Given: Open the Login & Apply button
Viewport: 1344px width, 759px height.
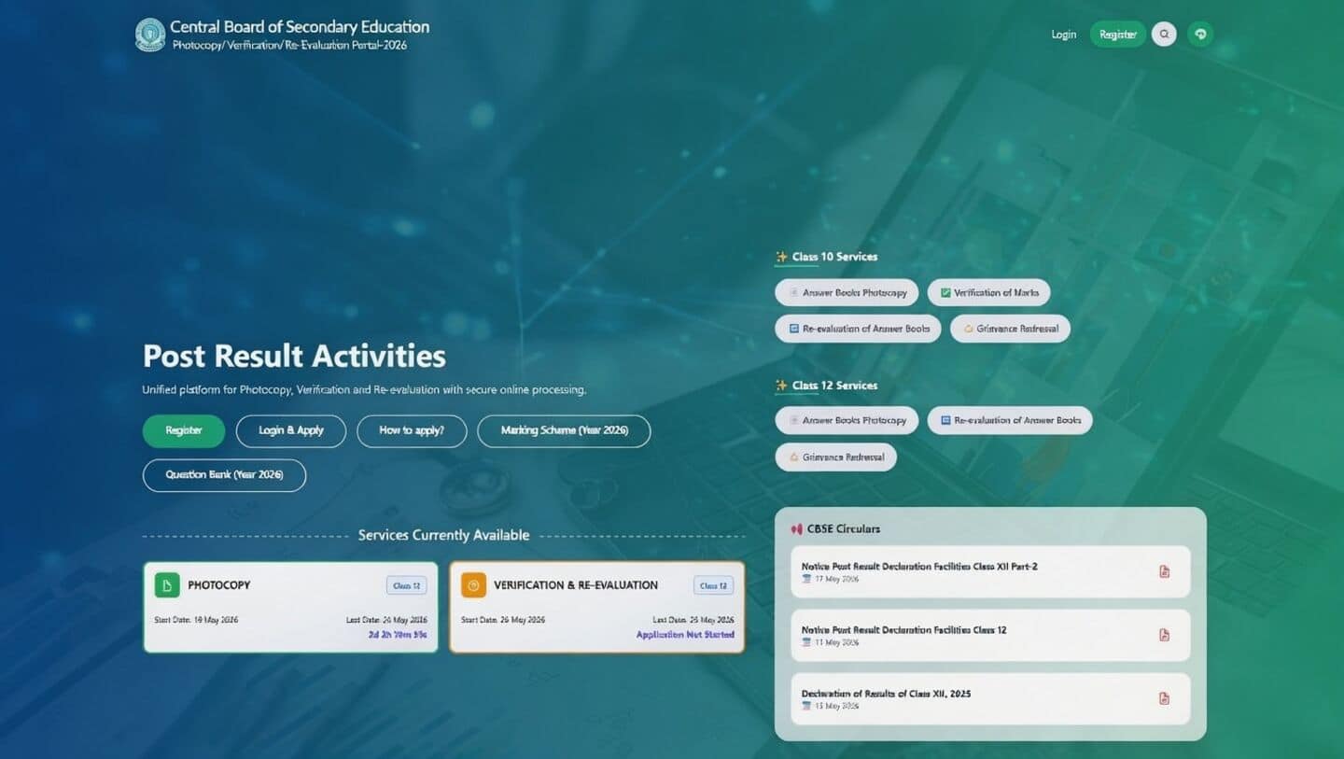Looking at the screenshot, I should (x=291, y=430).
